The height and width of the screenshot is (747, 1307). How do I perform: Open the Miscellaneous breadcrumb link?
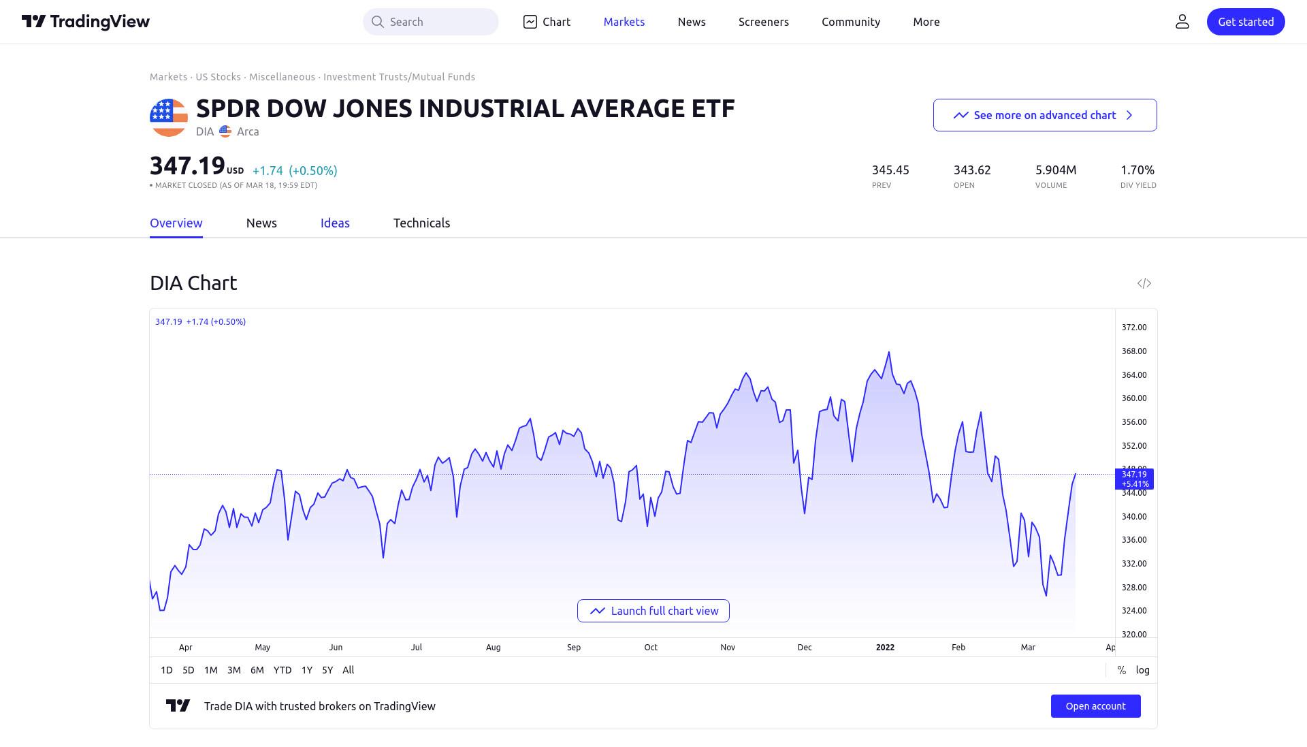click(x=282, y=77)
